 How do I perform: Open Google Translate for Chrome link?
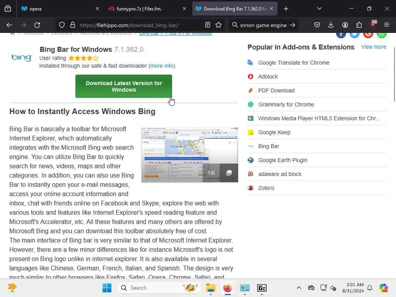click(x=294, y=63)
